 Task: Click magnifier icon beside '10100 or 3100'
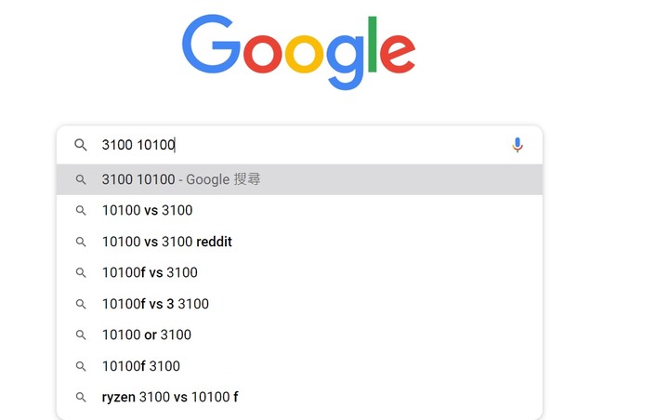pos(81,335)
